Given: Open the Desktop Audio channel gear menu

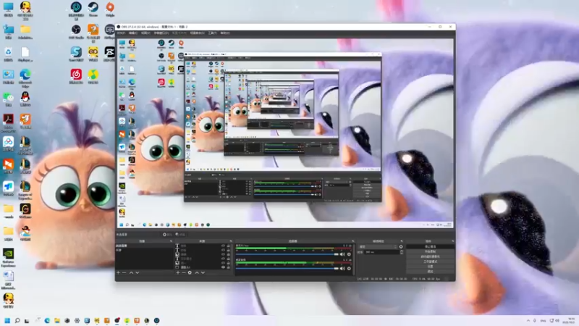Looking at the screenshot, I should click(349, 268).
